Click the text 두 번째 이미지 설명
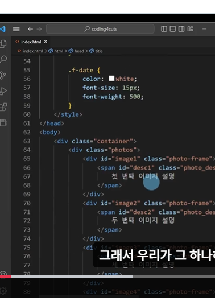The width and height of the screenshot is (215, 301). [143, 220]
